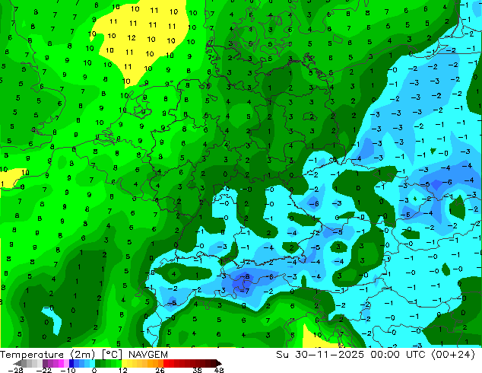Click the dark maroon right arrow end of legend
The width and height of the screenshot is (482, 373).
(x=218, y=363)
